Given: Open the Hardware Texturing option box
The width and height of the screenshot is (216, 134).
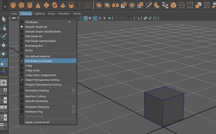Looking at the screenshot, I should (x=74, y=107).
